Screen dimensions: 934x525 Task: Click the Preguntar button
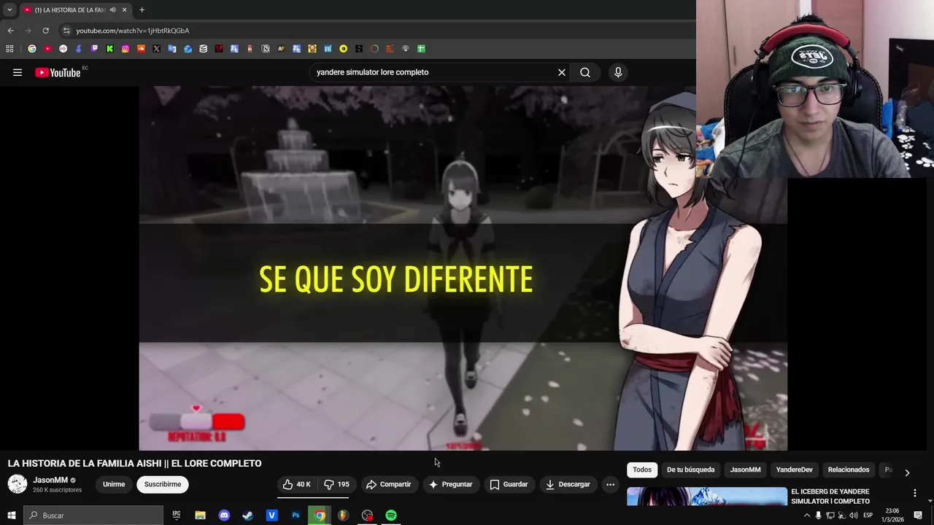(x=451, y=484)
